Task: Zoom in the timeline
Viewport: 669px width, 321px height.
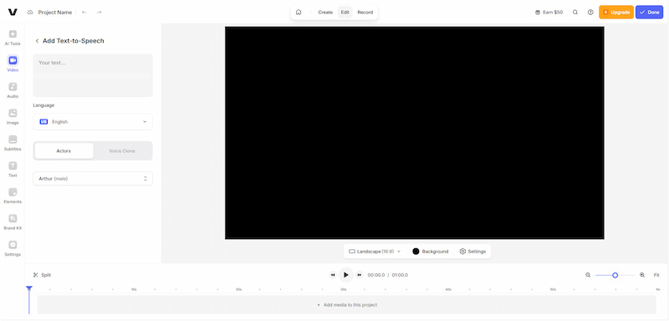Action: click(x=642, y=275)
